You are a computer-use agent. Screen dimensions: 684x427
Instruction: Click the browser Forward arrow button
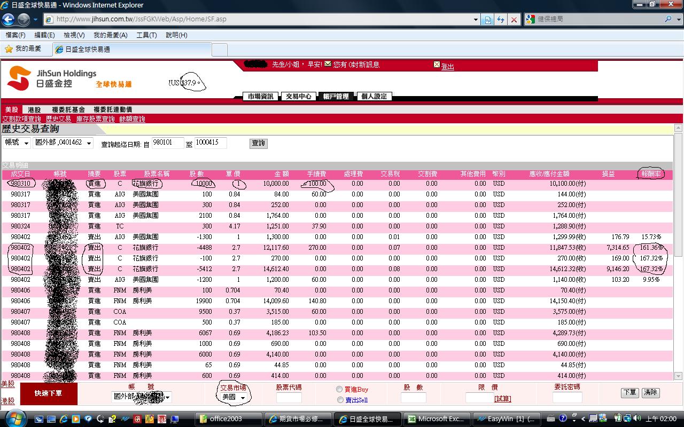pos(24,19)
